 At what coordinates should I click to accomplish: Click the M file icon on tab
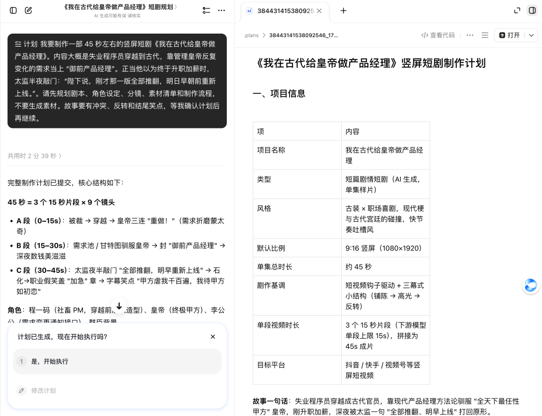point(249,11)
